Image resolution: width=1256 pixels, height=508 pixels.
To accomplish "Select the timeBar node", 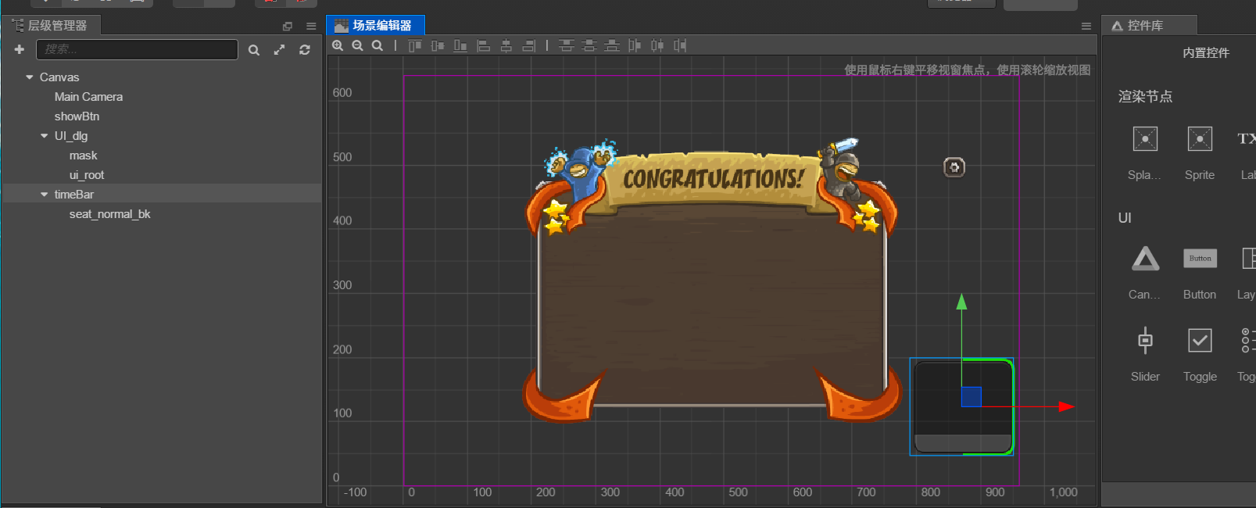I will (73, 195).
